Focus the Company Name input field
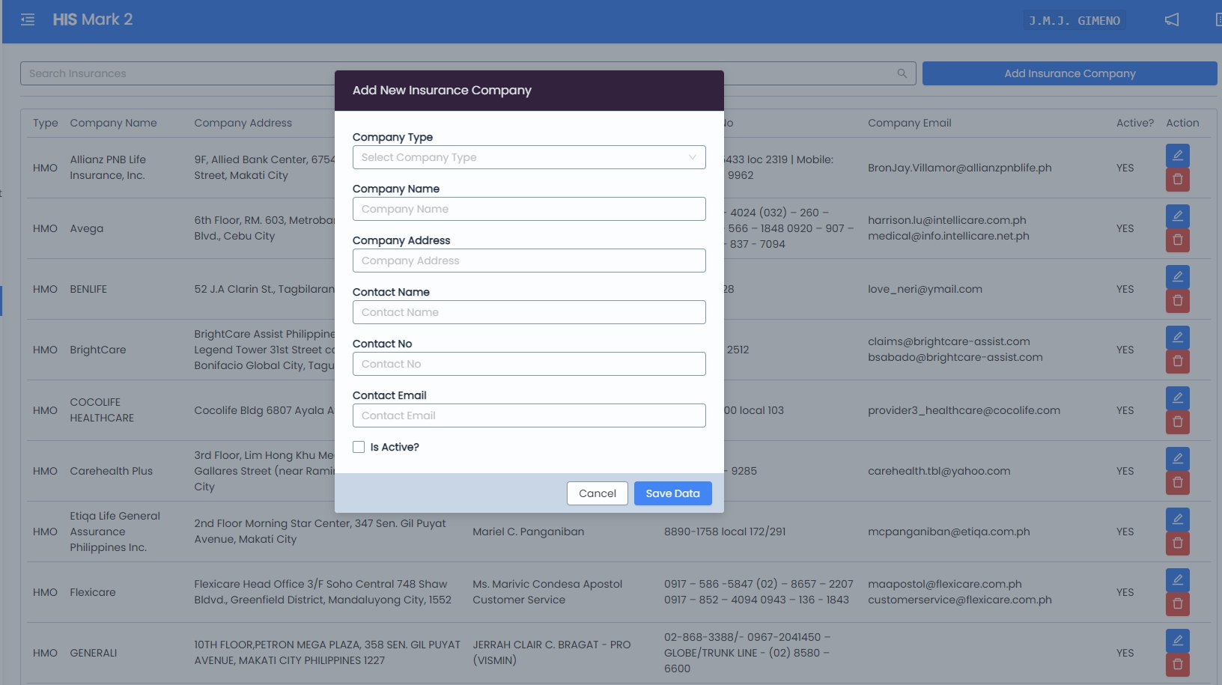Image resolution: width=1222 pixels, height=685 pixels. coord(529,209)
